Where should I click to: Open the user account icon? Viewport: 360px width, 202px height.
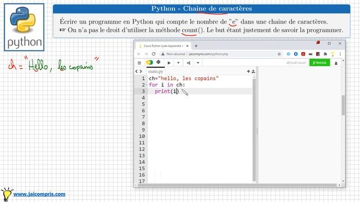click(x=336, y=63)
